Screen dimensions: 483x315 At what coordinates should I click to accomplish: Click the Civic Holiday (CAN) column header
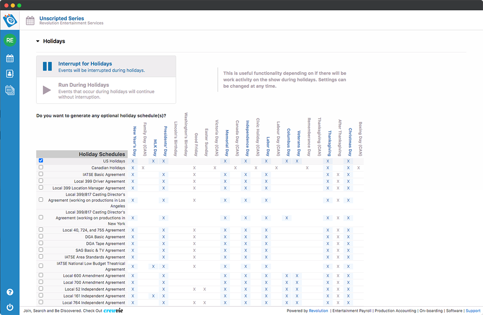click(258, 137)
